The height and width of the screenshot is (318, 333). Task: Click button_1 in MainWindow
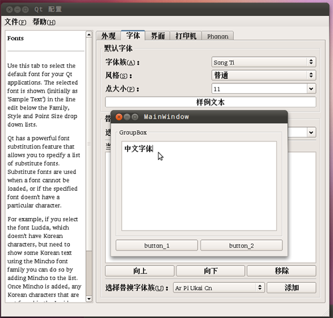157,245
